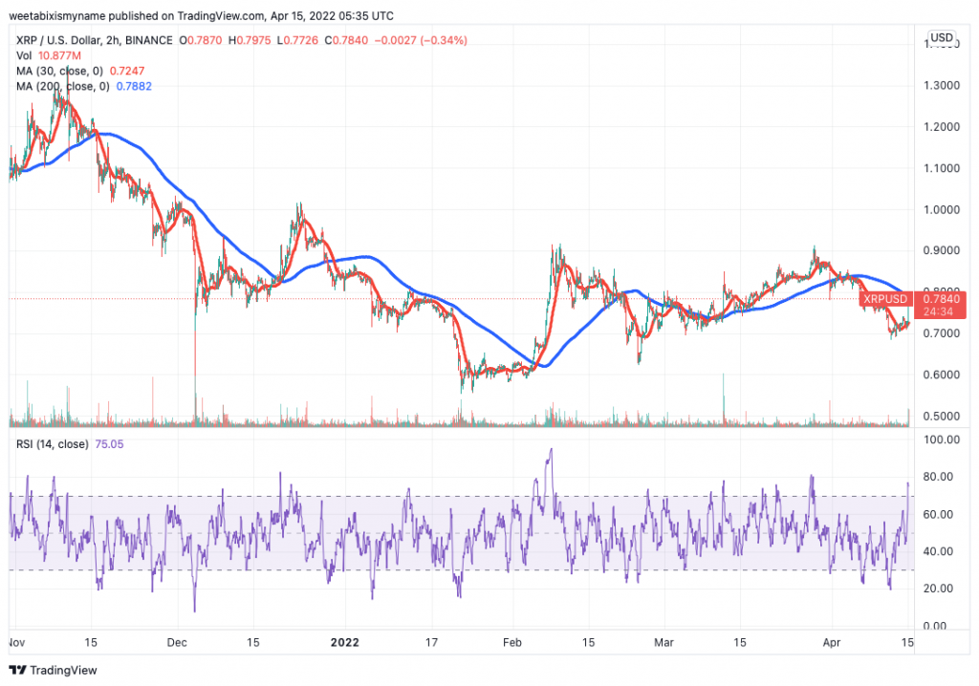Click the 0.6000 price axis label
Screen dimensions: 979x686
pos(942,375)
